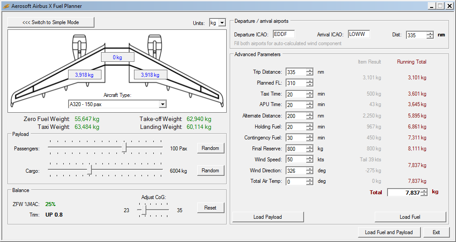Click the Taxi Time field
Screen dimensions: 456x242
click(296, 94)
